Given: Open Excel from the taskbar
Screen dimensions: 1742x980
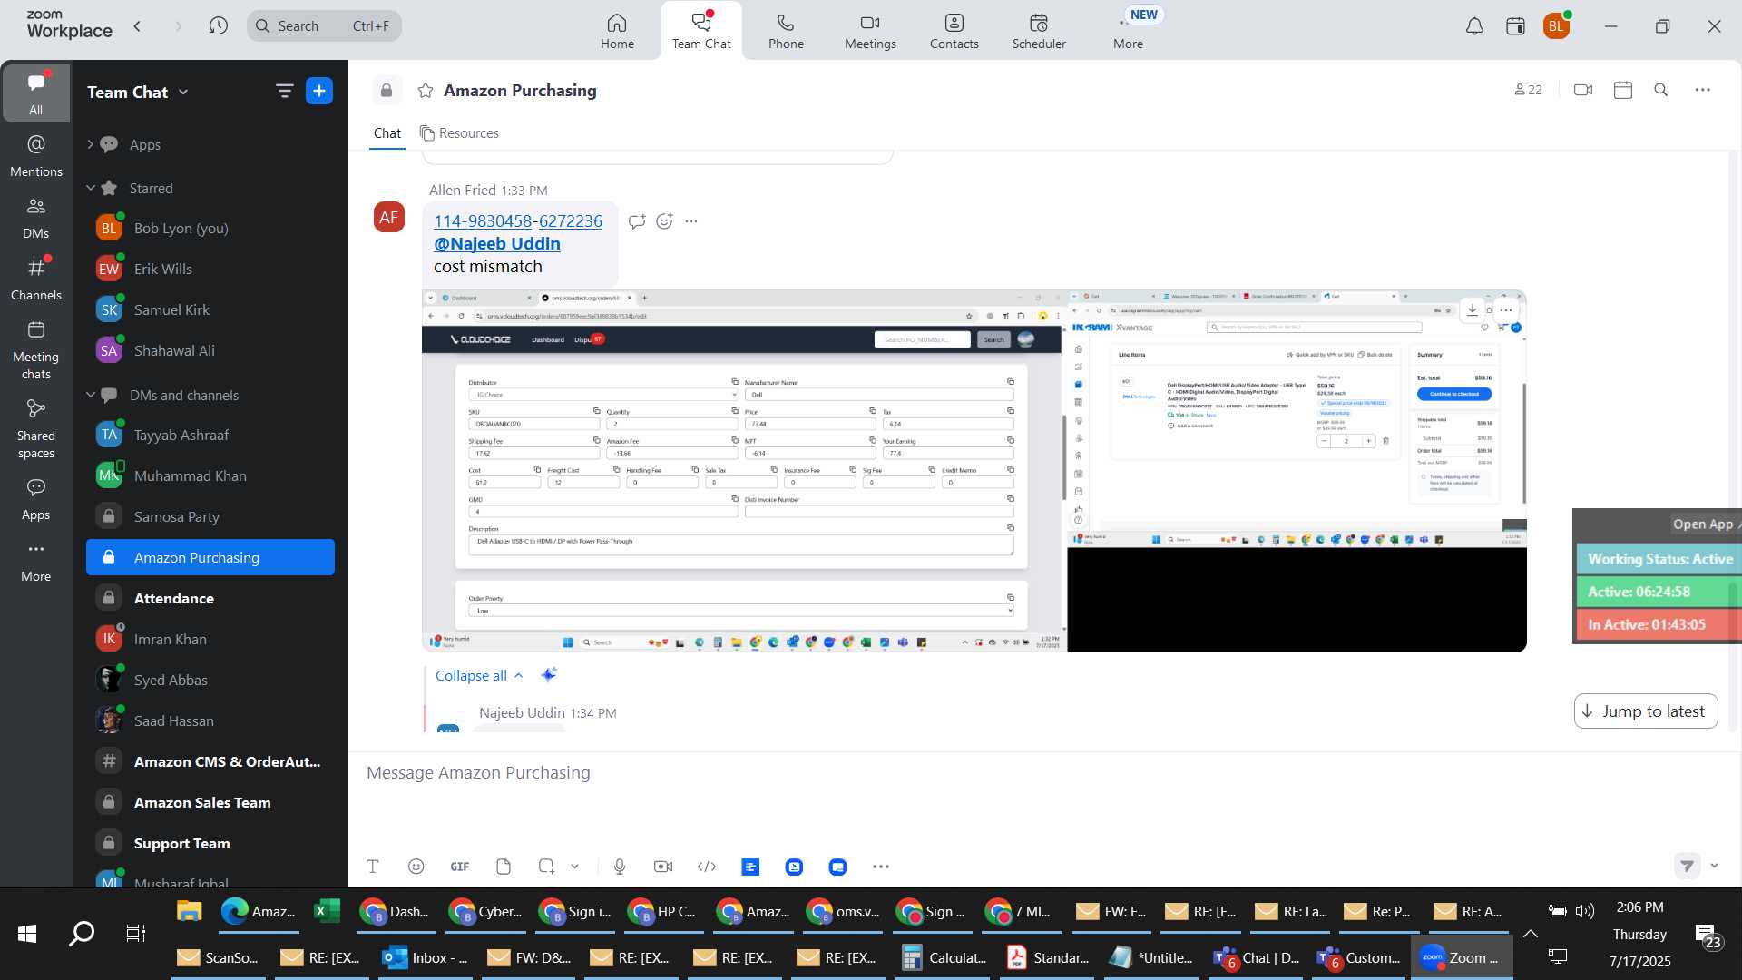Looking at the screenshot, I should click(326, 911).
